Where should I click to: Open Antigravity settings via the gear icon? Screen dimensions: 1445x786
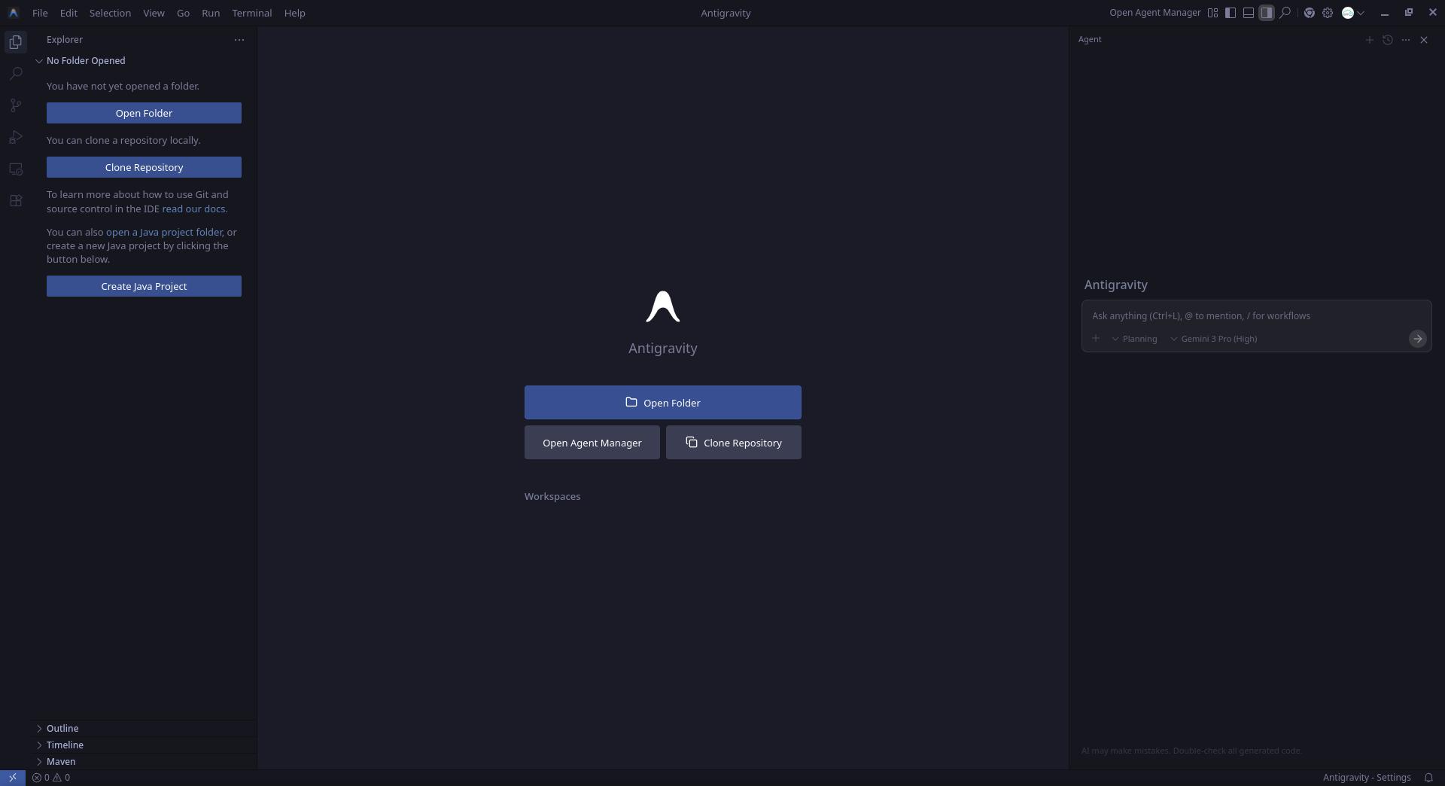[x=1328, y=13]
